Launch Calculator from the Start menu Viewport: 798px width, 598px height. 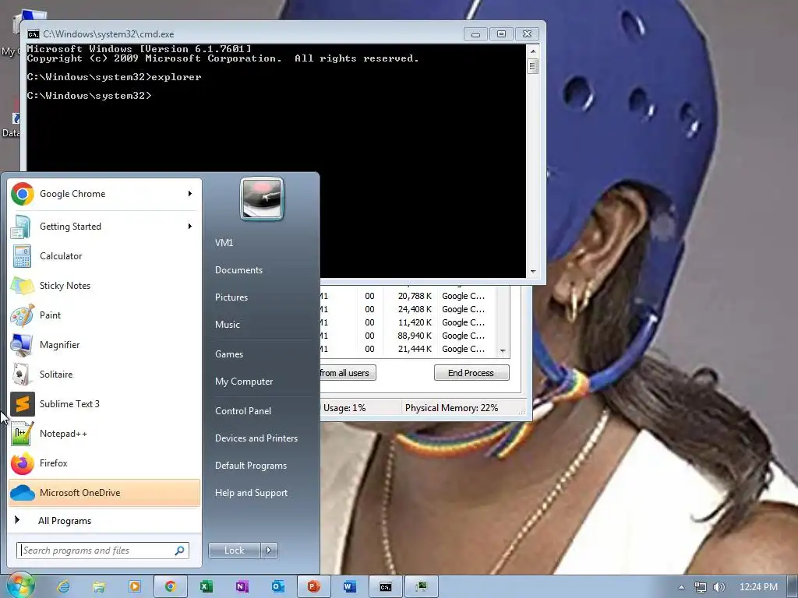104,255
